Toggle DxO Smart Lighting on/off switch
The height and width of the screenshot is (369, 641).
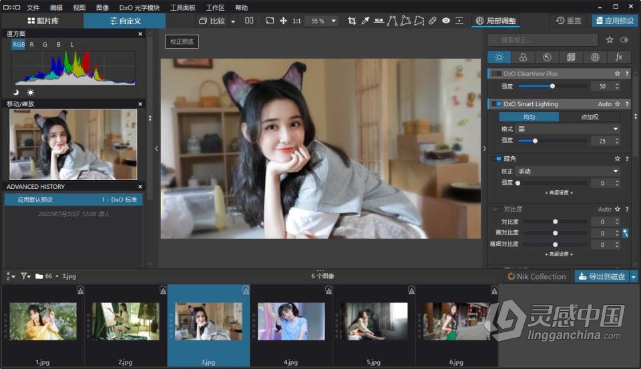click(496, 104)
